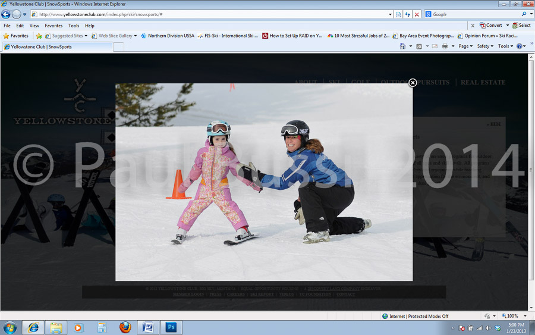Image resolution: width=535 pixels, height=335 pixels.
Task: Click the REAL ESTATE navigation link
Action: click(x=483, y=82)
